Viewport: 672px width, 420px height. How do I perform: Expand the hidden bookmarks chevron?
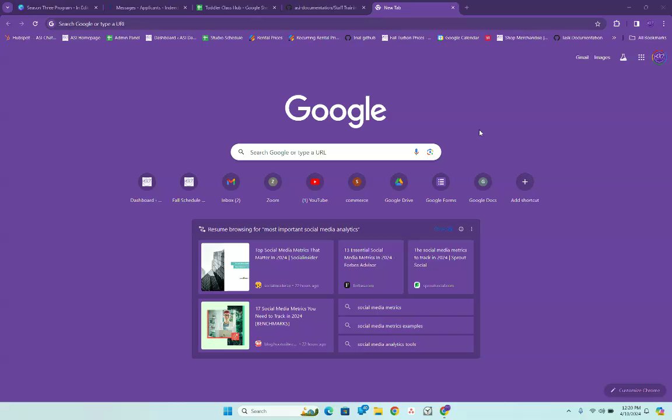pos(614,38)
